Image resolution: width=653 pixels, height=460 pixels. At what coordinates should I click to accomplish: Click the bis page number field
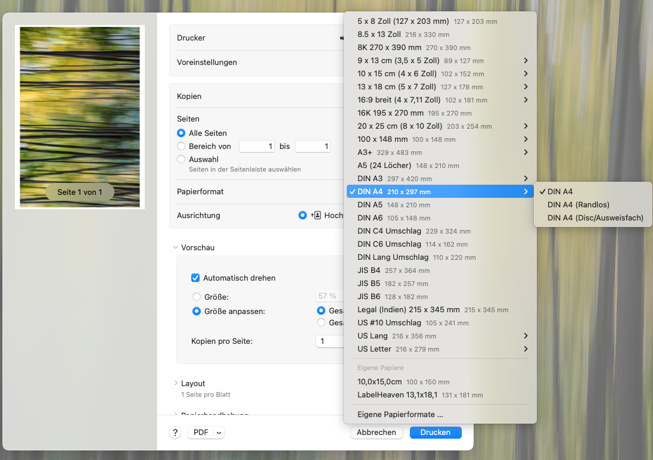coord(312,146)
